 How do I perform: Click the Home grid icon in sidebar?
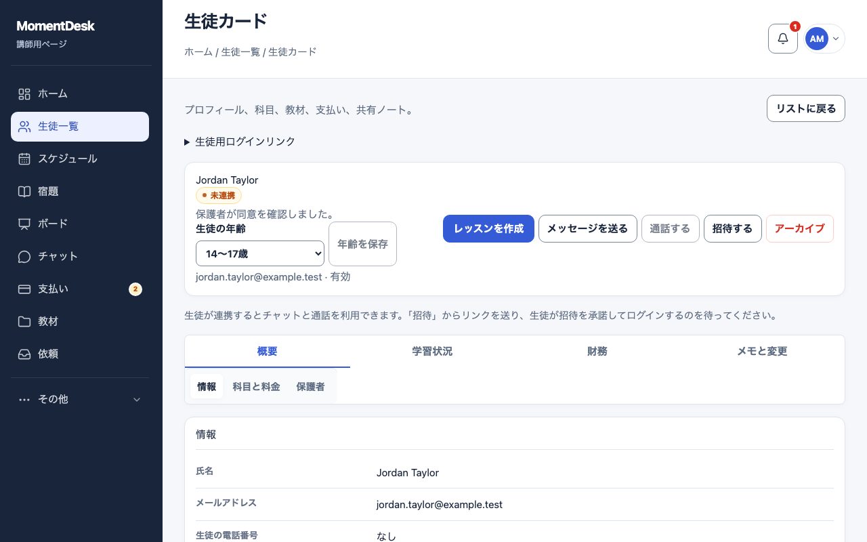point(24,94)
